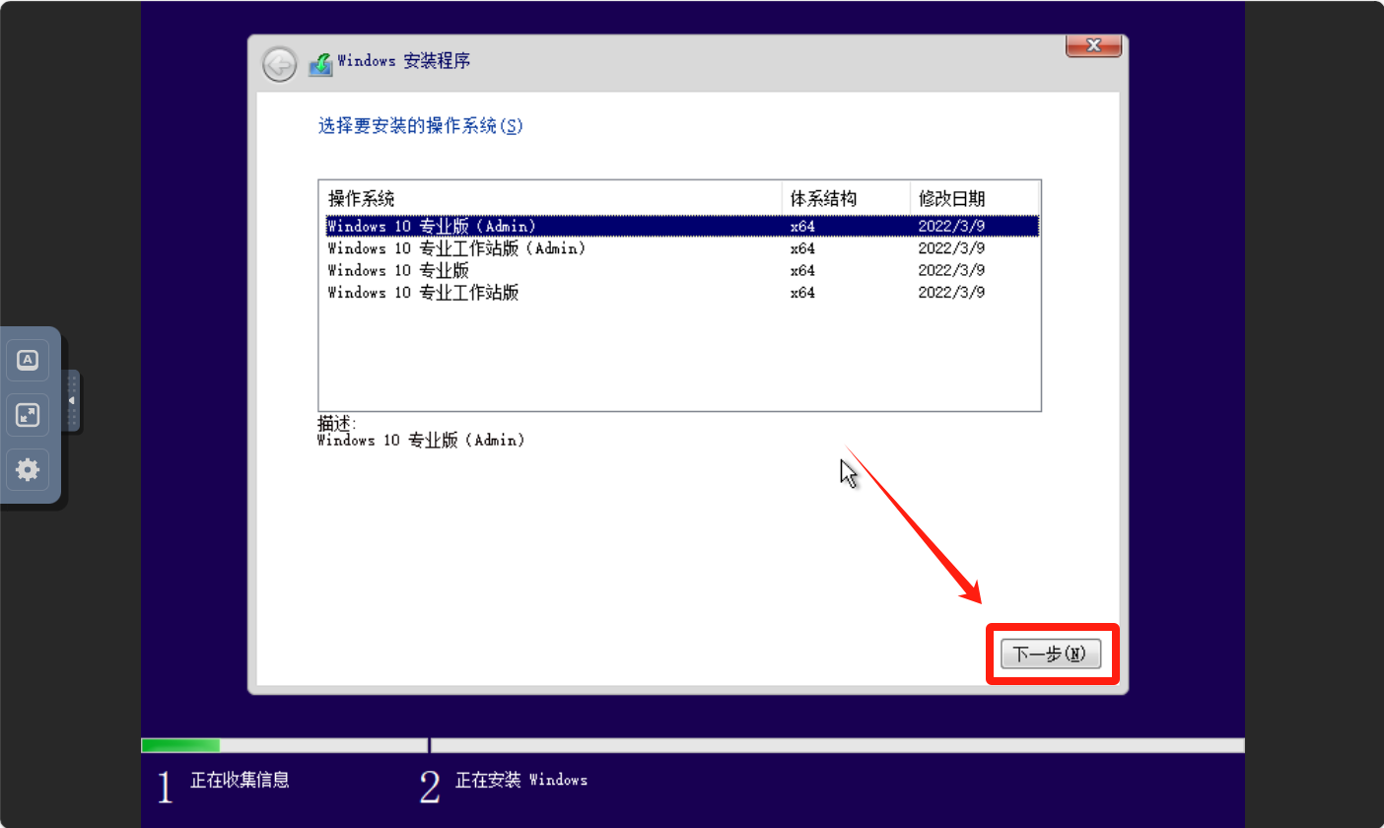Open the keyboard input icon in side panel

(x=28, y=360)
